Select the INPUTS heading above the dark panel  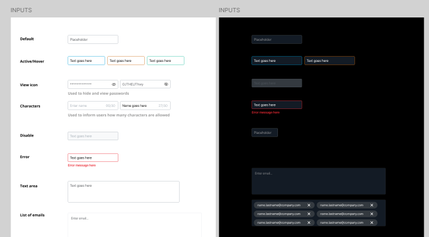click(229, 10)
